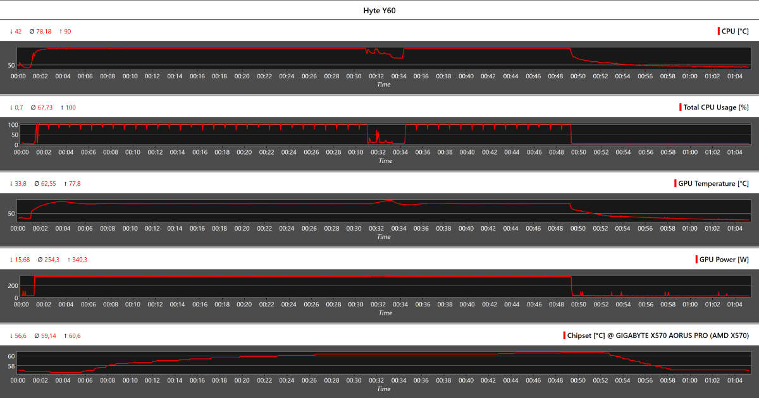The height and width of the screenshot is (398, 759).
Task: Click the 200 y-axis tick in the GPU Power chart
Action: [13, 285]
